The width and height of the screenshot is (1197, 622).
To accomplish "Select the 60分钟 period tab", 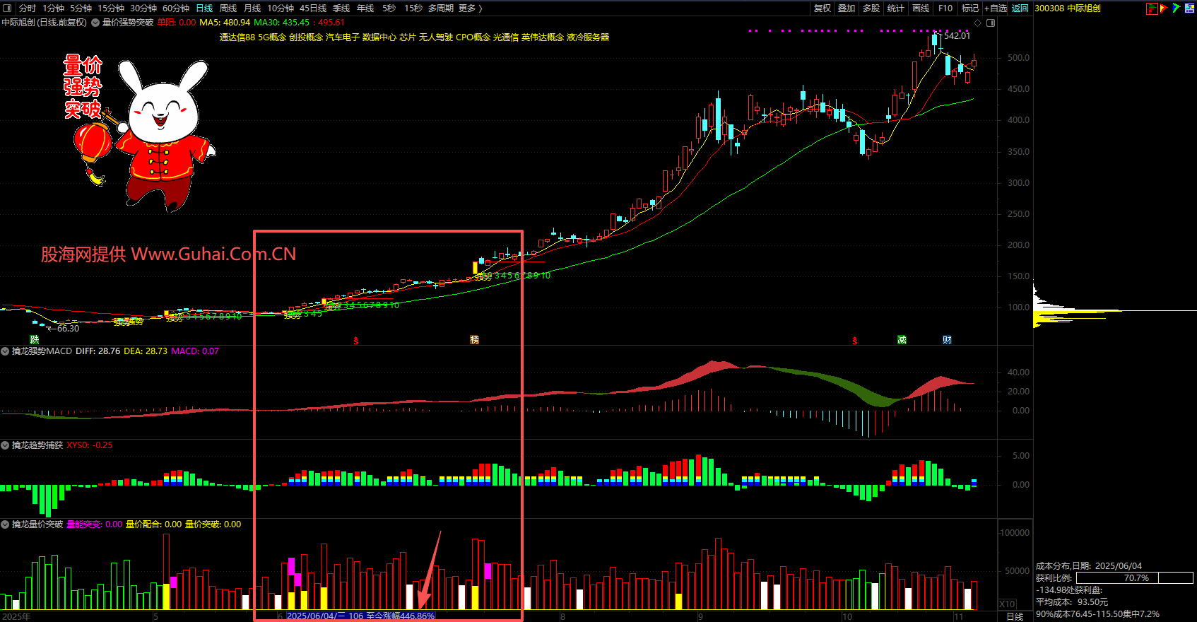I will coord(176,8).
